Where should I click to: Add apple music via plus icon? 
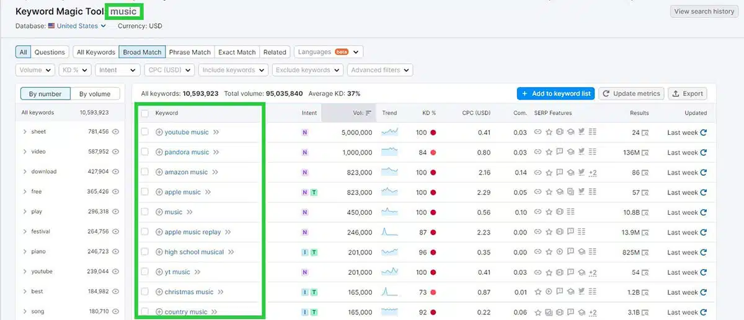(159, 192)
